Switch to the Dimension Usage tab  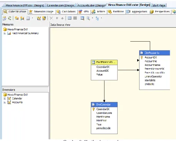42,12
